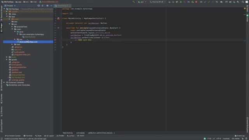The height and width of the screenshot is (140, 249).
Task: Click the Undo arrow icon in toolbar
Action: tap(217, 2)
